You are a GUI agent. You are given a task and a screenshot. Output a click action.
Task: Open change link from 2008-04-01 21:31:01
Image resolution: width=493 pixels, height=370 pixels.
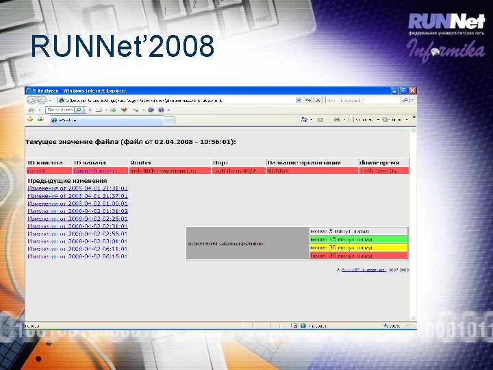pyautogui.click(x=77, y=188)
